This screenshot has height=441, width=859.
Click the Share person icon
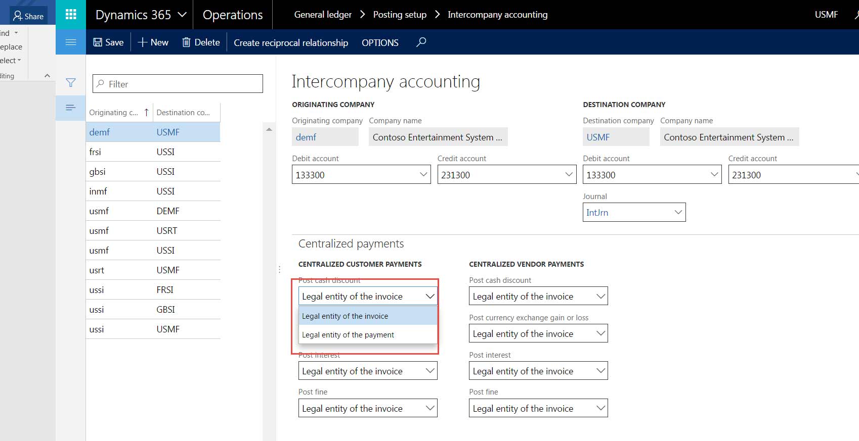click(x=18, y=16)
